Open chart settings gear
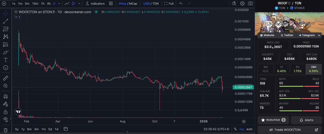 [242, 4]
